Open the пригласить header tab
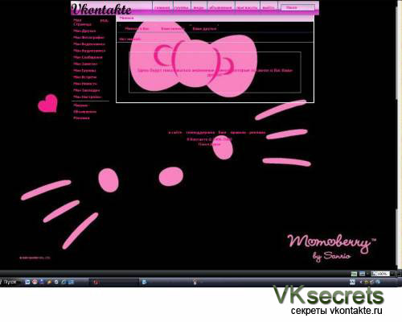 (247, 8)
